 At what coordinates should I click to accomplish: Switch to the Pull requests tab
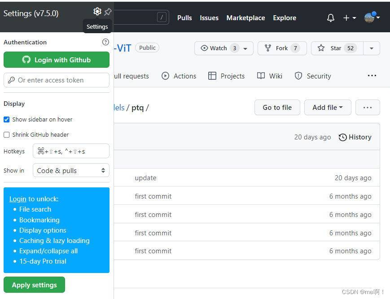point(131,76)
